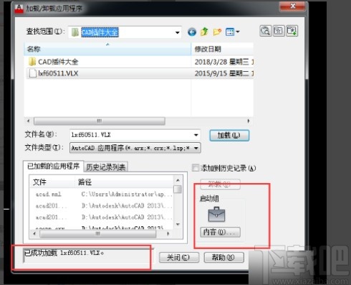The image size is (351, 285).
Task: Click the 路径 column header
Action: coord(124,182)
